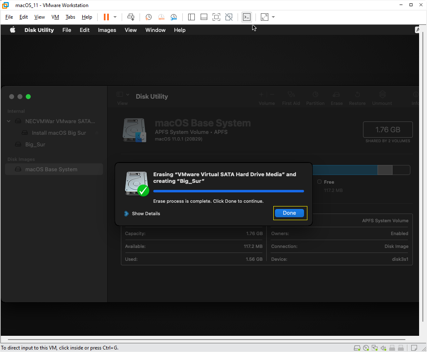Toggle the thumbnail bar view

pos(204,17)
